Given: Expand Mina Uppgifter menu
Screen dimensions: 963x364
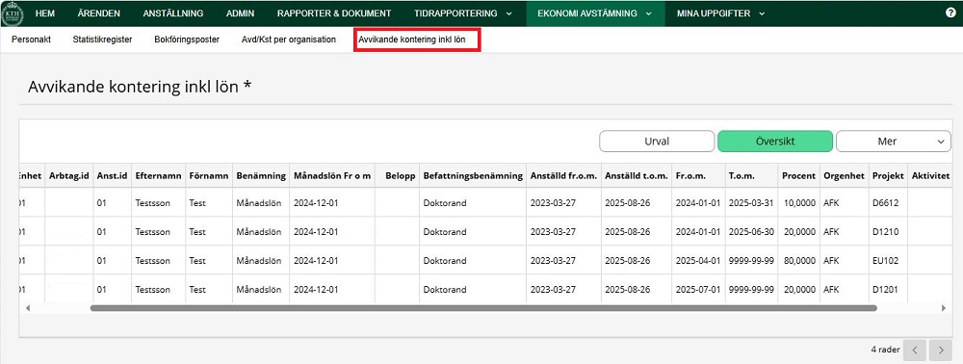Looking at the screenshot, I should coord(721,13).
